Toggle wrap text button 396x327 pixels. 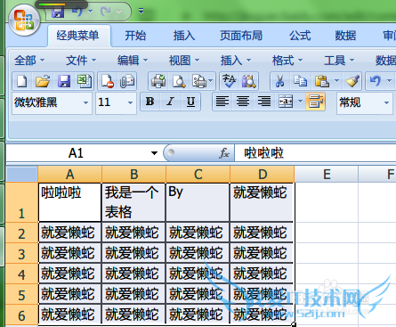click(316, 102)
